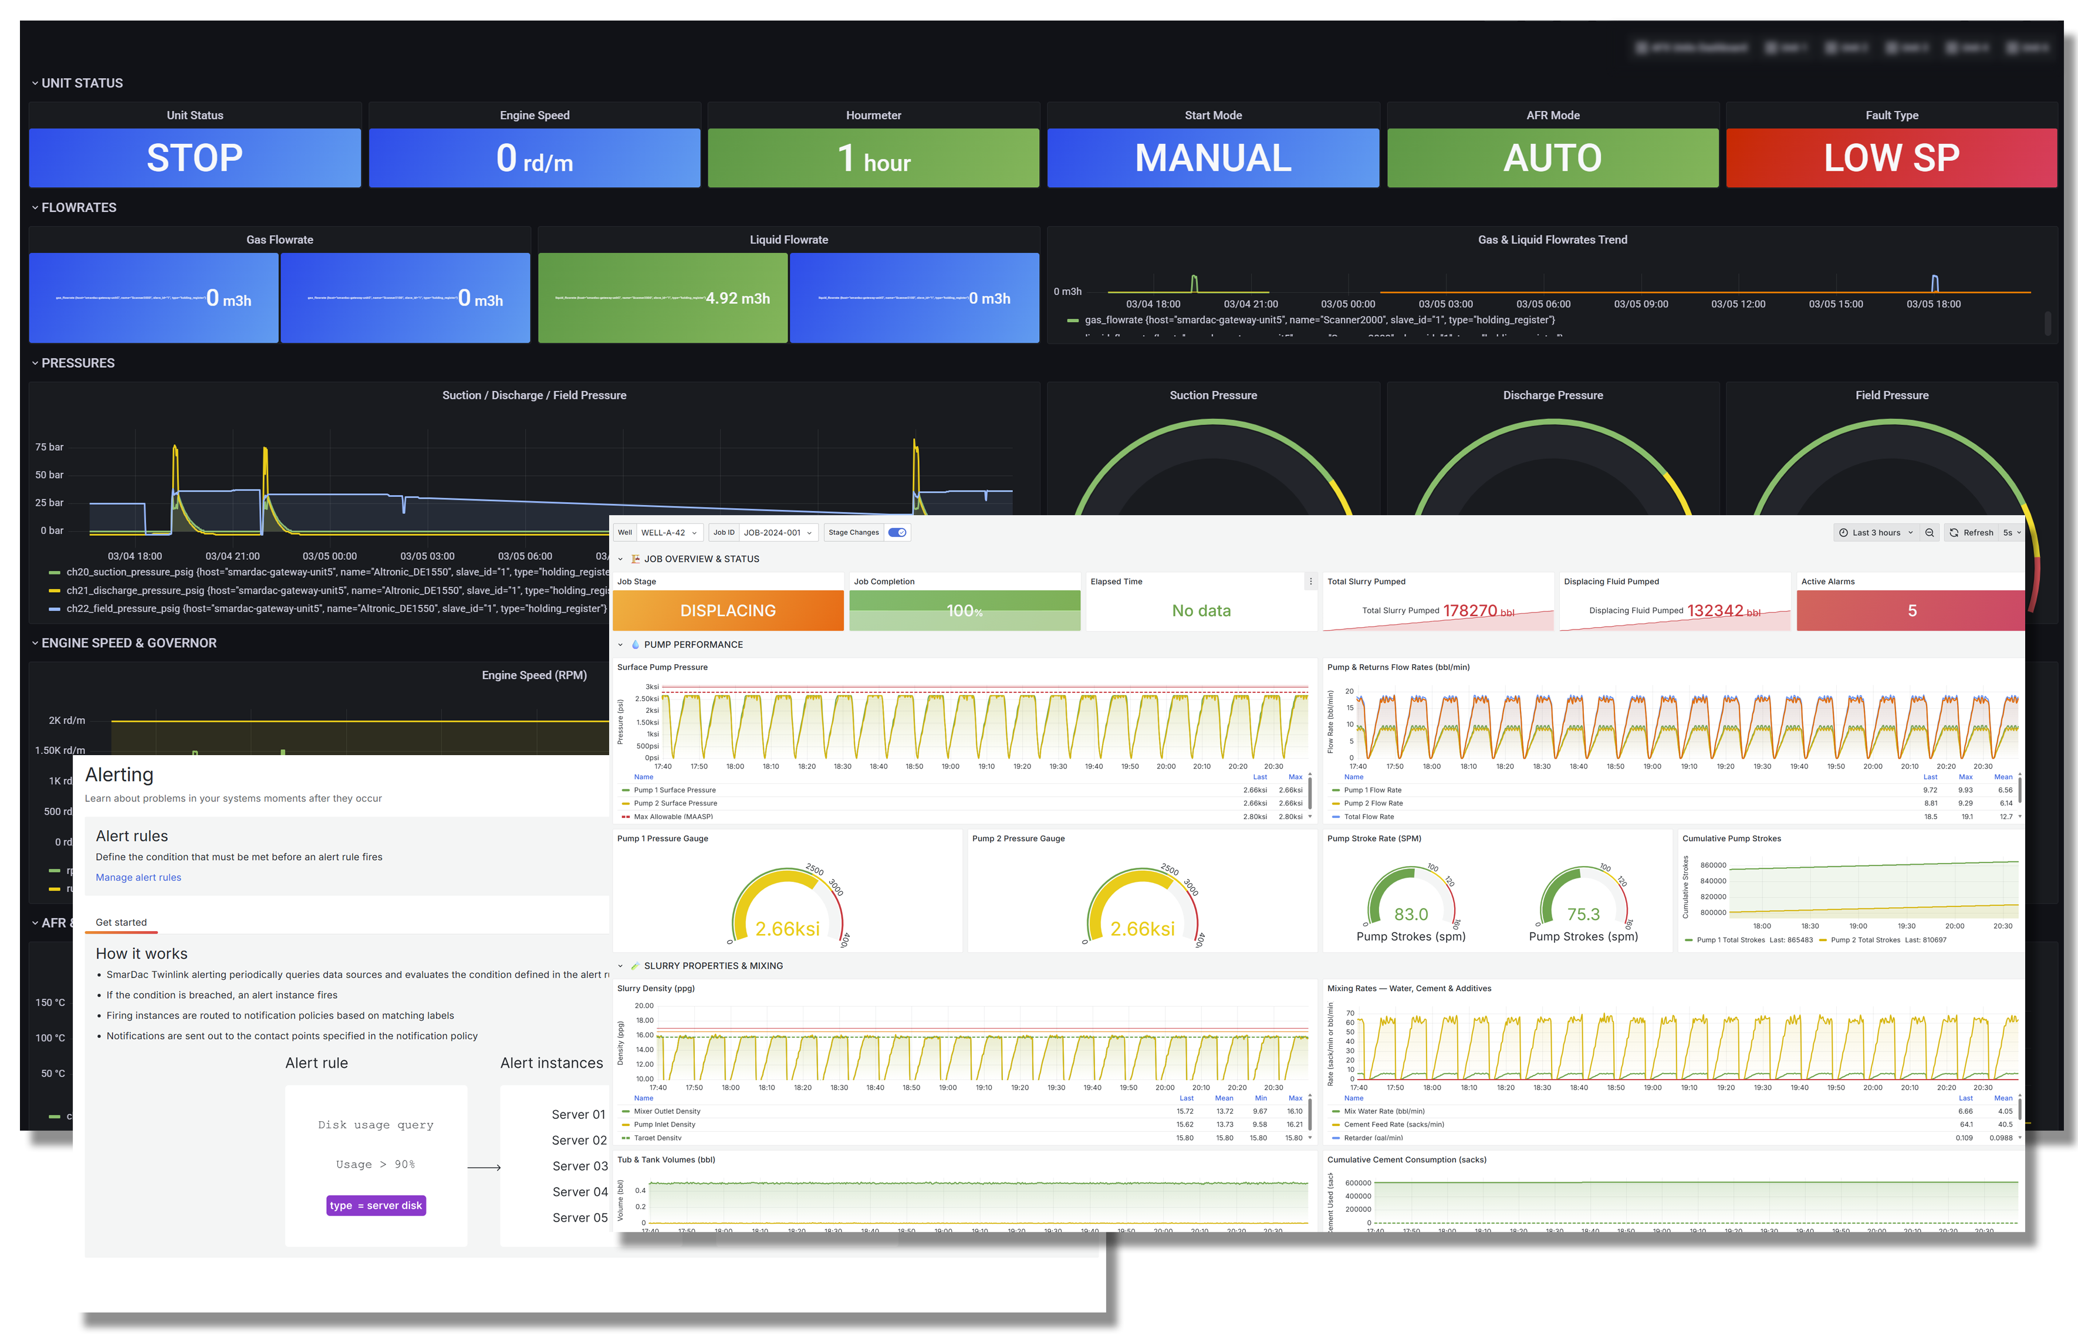Open Elapsed Time panel three-dot menu
Screen dimensions: 2078x1336
click(1310, 582)
